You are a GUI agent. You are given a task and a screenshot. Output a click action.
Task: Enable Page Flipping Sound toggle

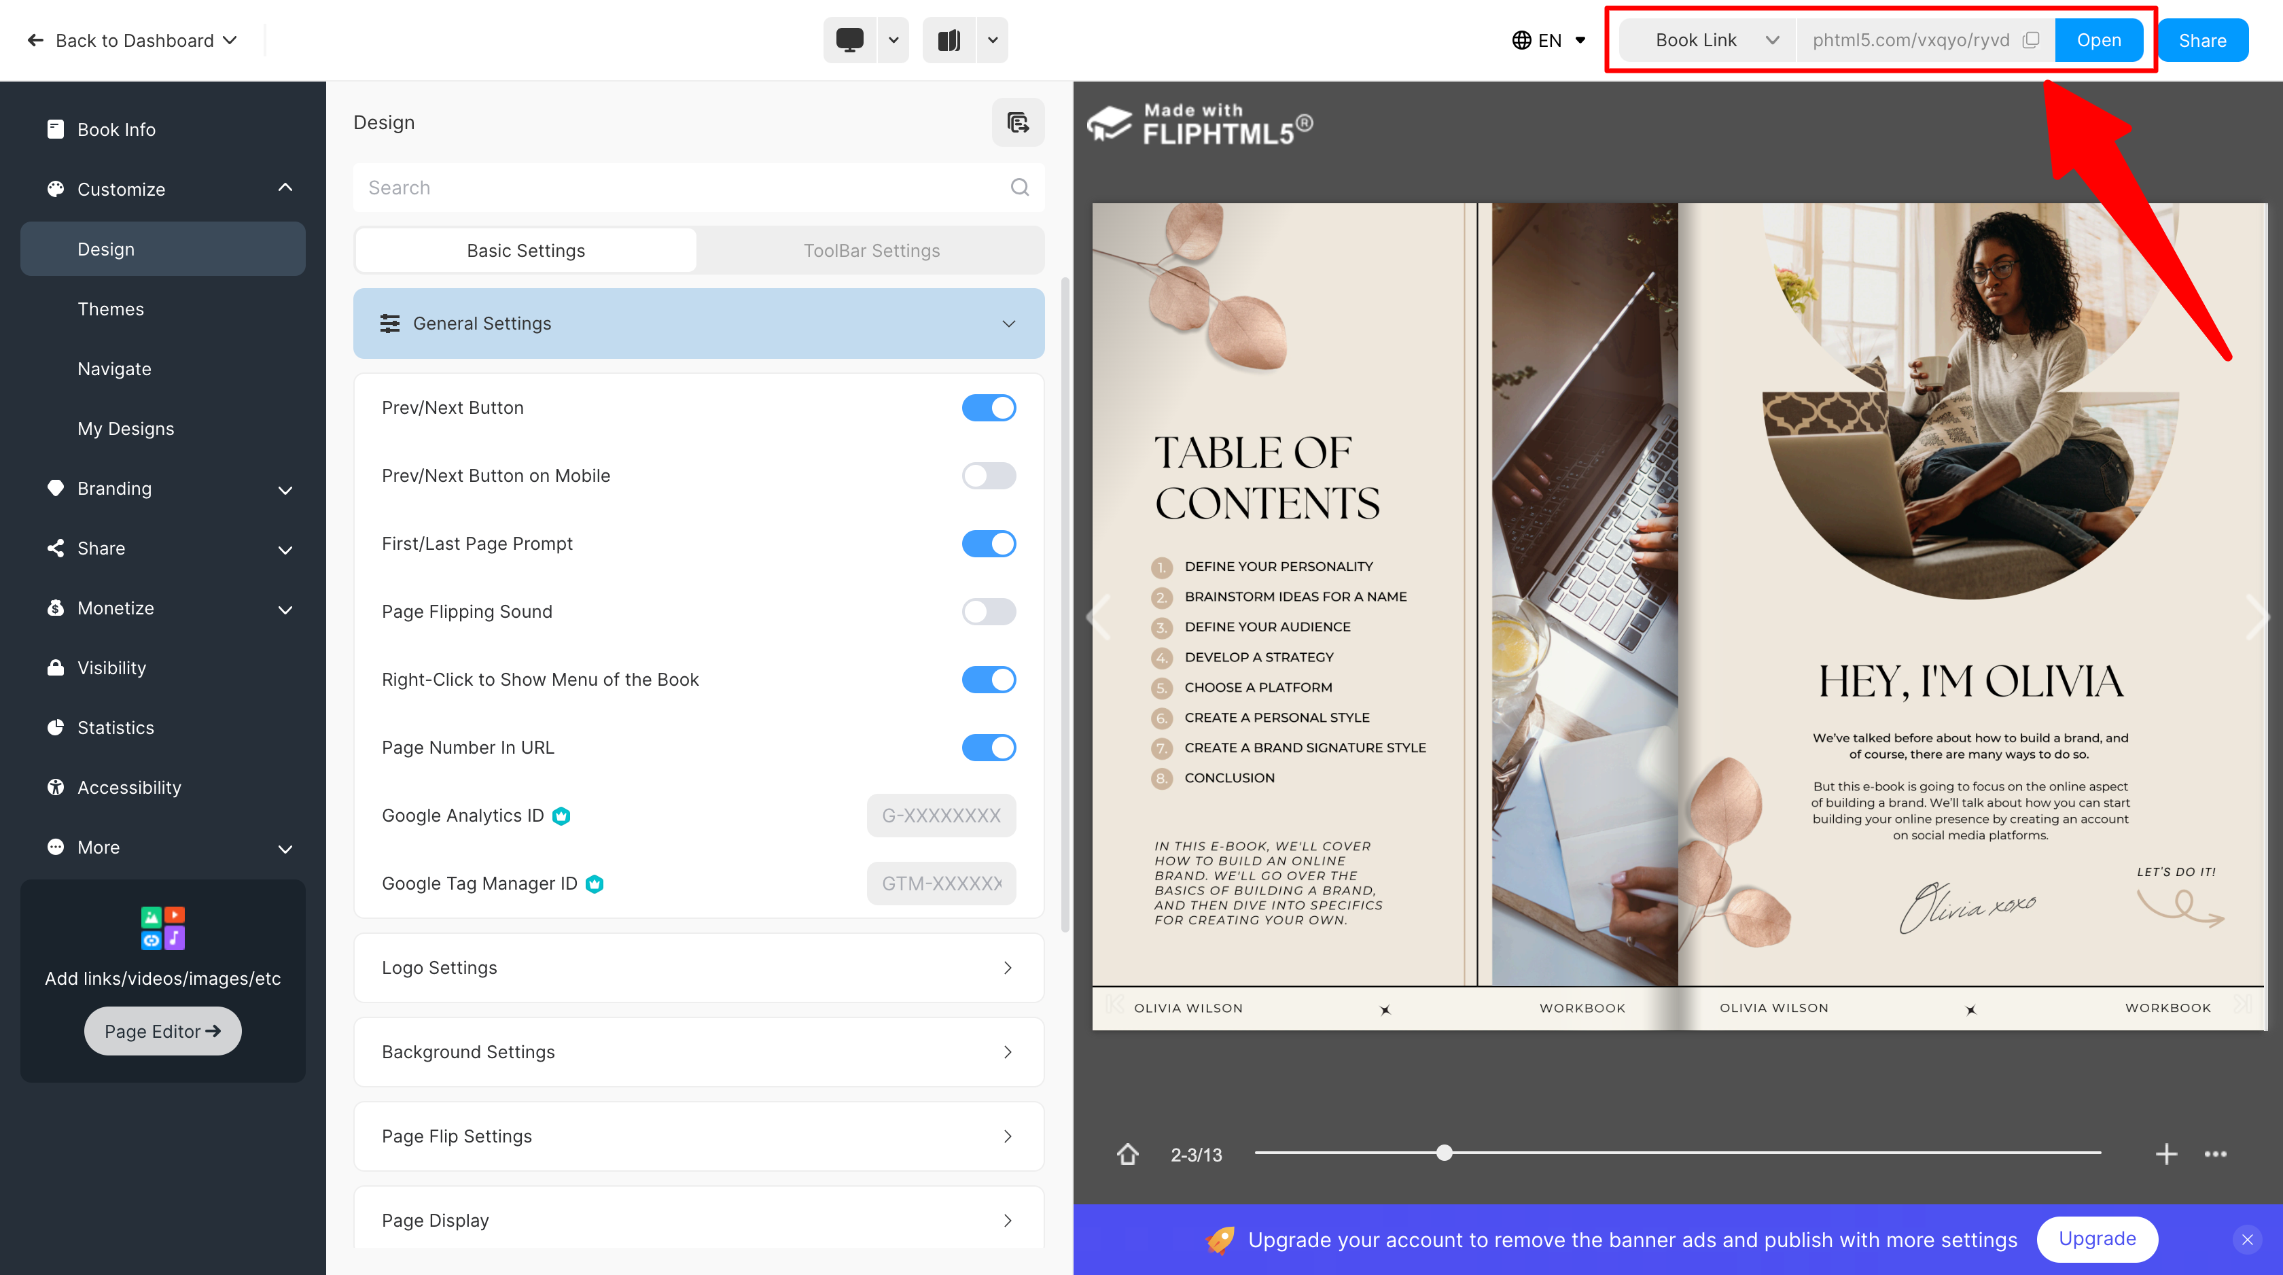pyautogui.click(x=988, y=612)
